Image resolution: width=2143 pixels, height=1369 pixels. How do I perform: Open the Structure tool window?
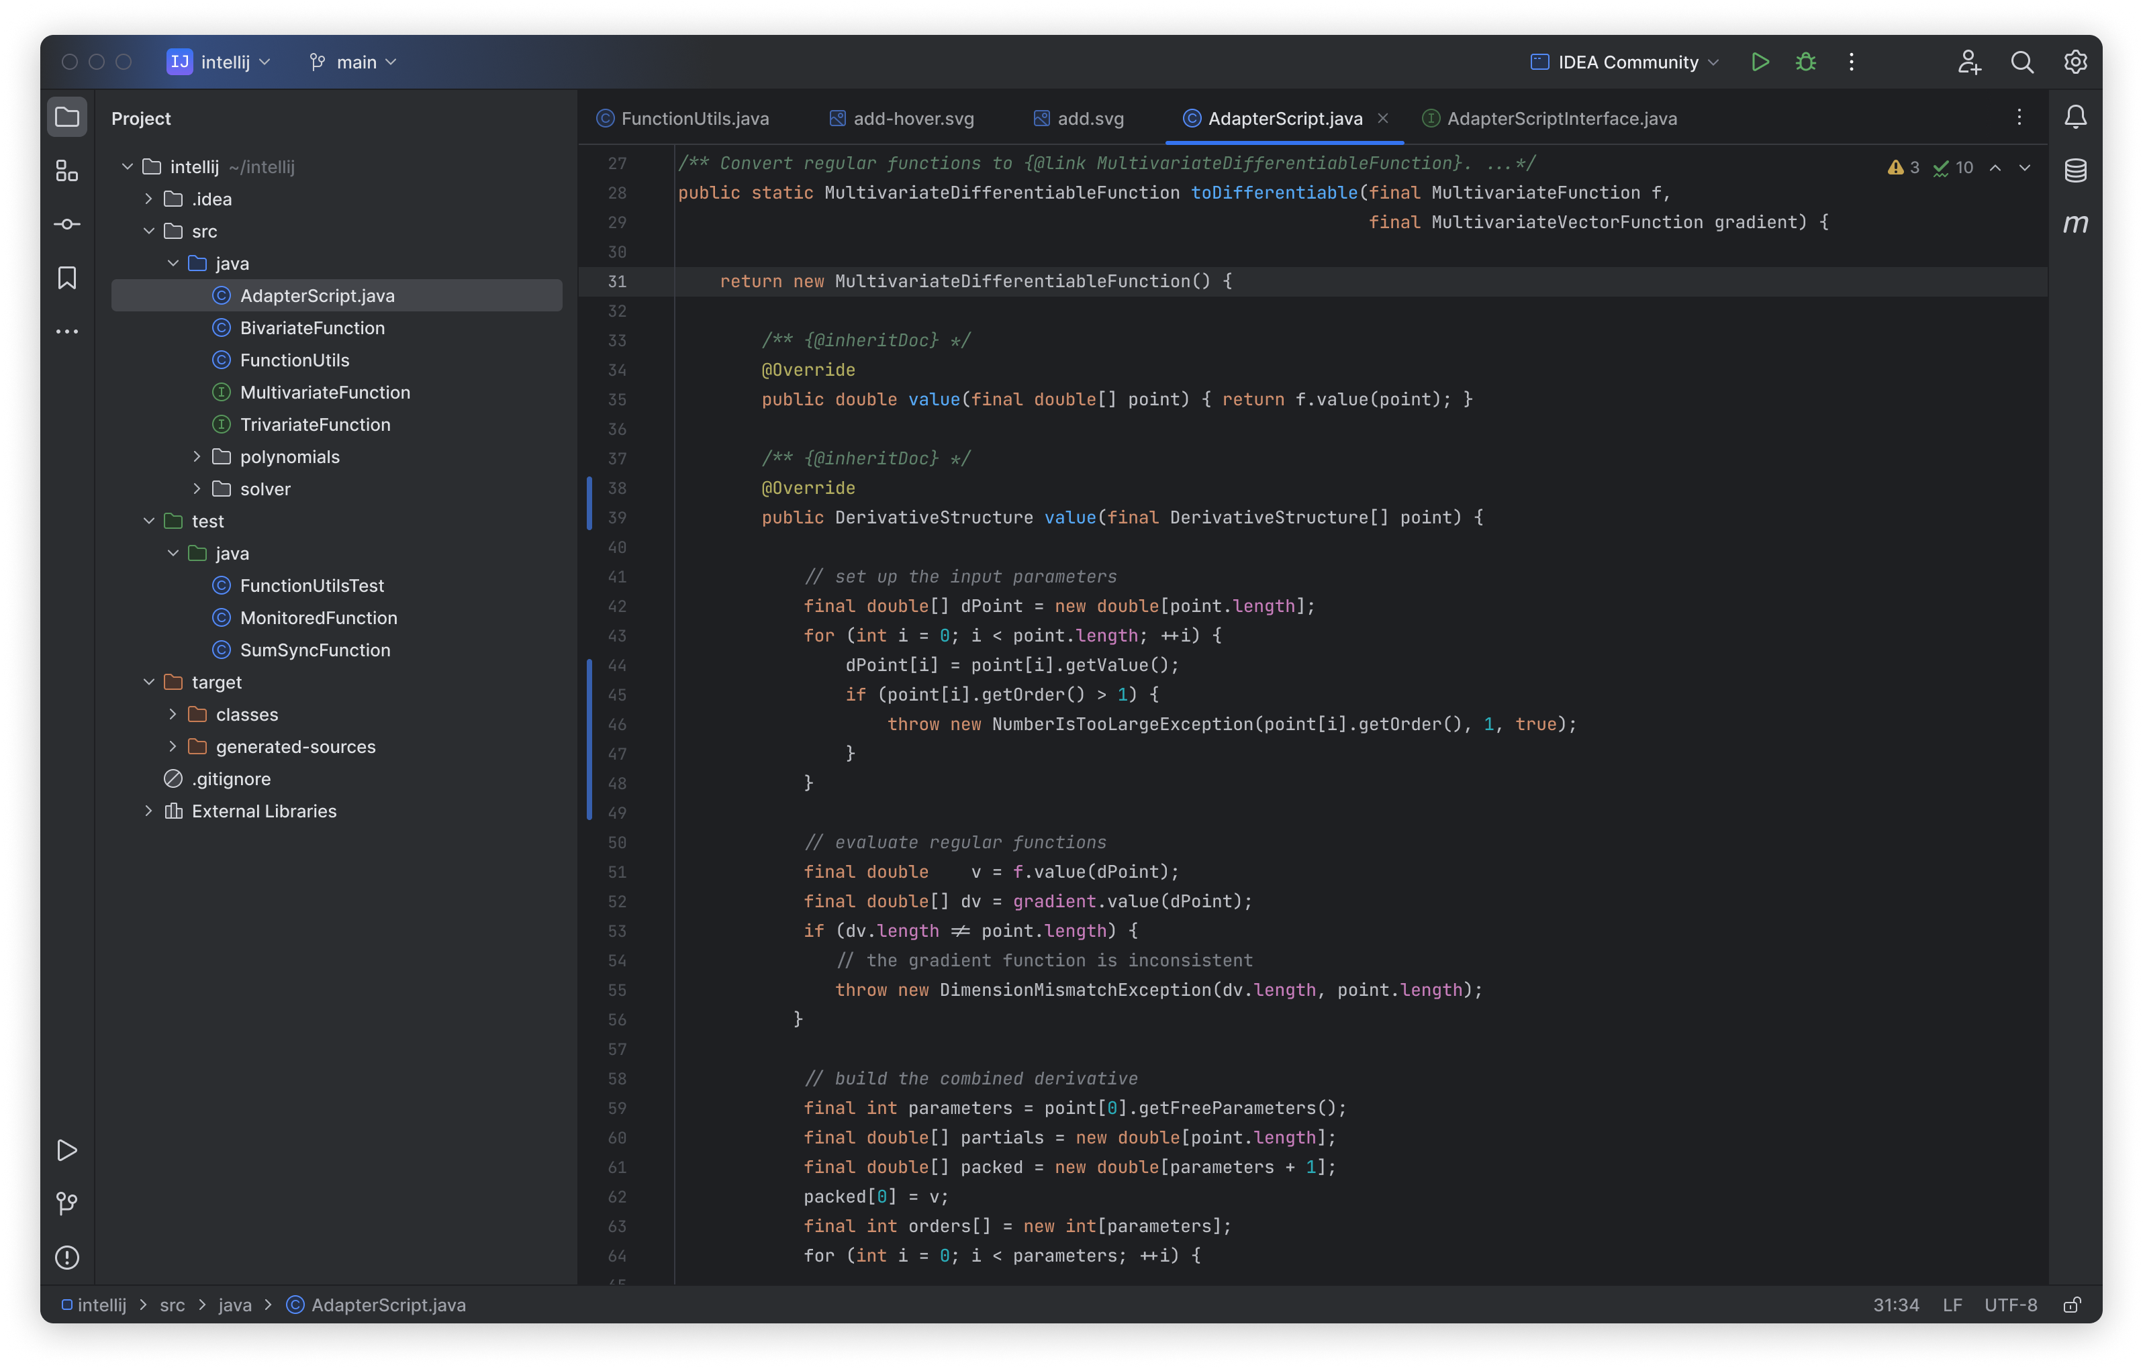[66, 171]
